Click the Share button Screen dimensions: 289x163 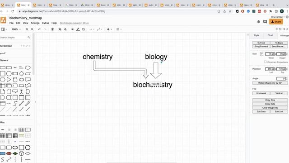click(276, 22)
